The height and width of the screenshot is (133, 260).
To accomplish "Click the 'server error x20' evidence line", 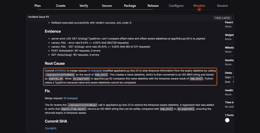I will coord(128,39).
